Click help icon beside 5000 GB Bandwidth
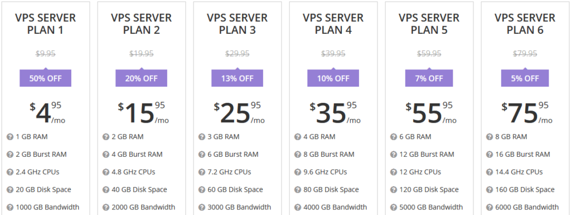 (393, 207)
